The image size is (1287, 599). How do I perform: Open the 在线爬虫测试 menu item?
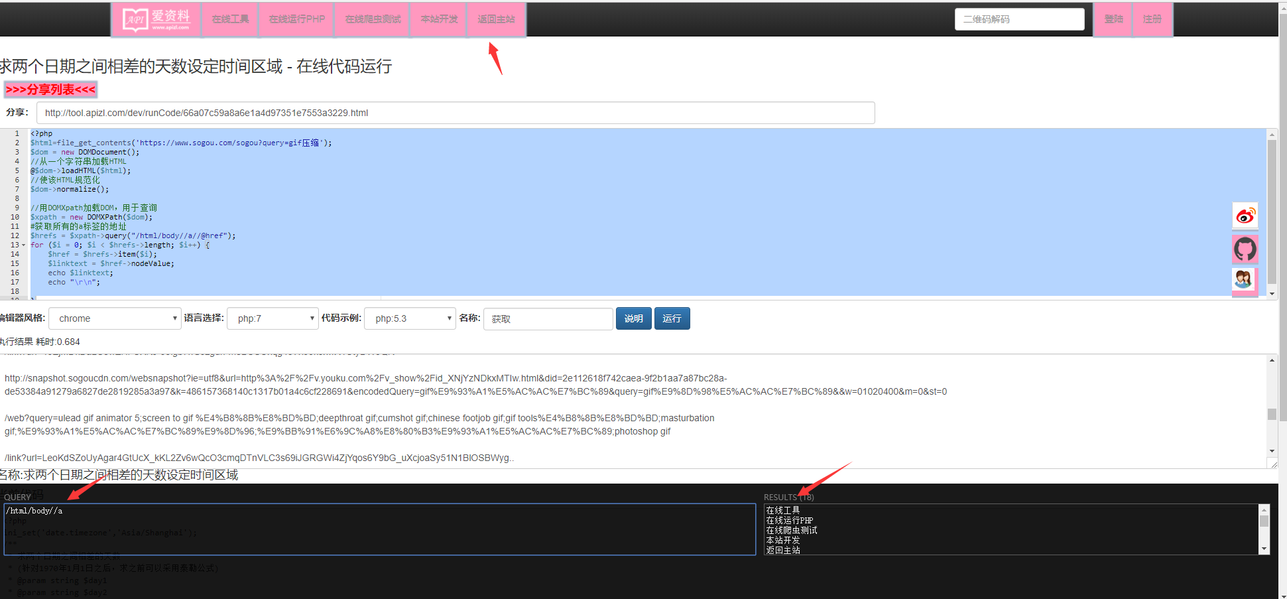click(x=373, y=19)
